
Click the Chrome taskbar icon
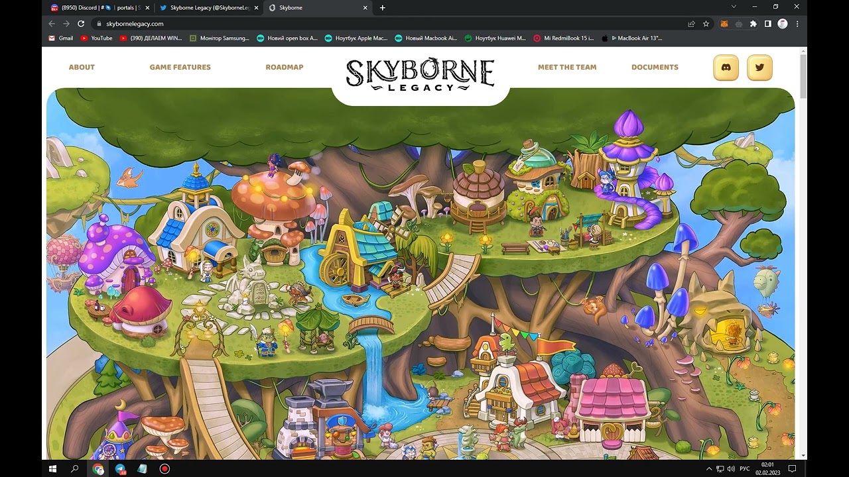tap(98, 468)
